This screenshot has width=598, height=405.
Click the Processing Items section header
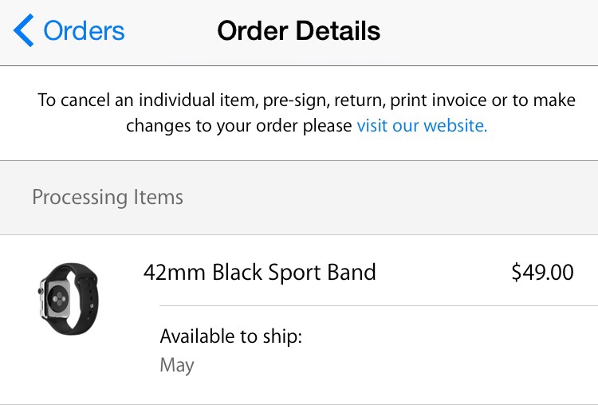[108, 197]
